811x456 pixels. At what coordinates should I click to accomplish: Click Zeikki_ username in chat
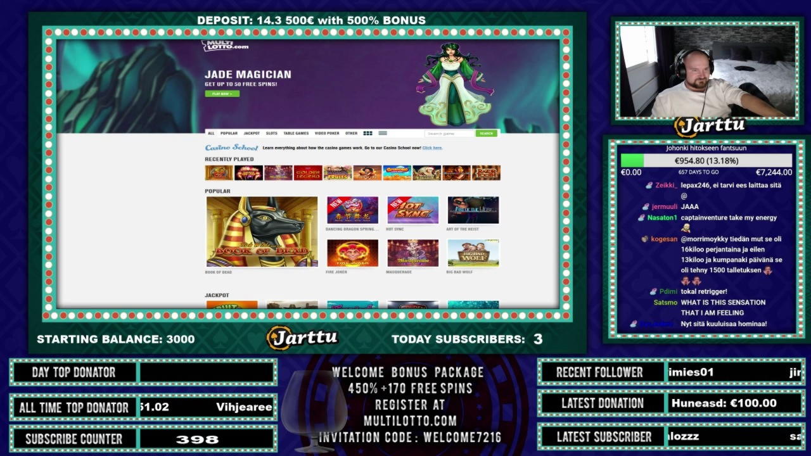[666, 186]
